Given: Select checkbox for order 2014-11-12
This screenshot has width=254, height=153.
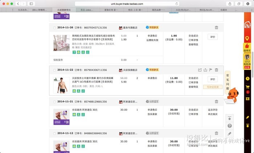Looking at the screenshot, I should 54,133.
